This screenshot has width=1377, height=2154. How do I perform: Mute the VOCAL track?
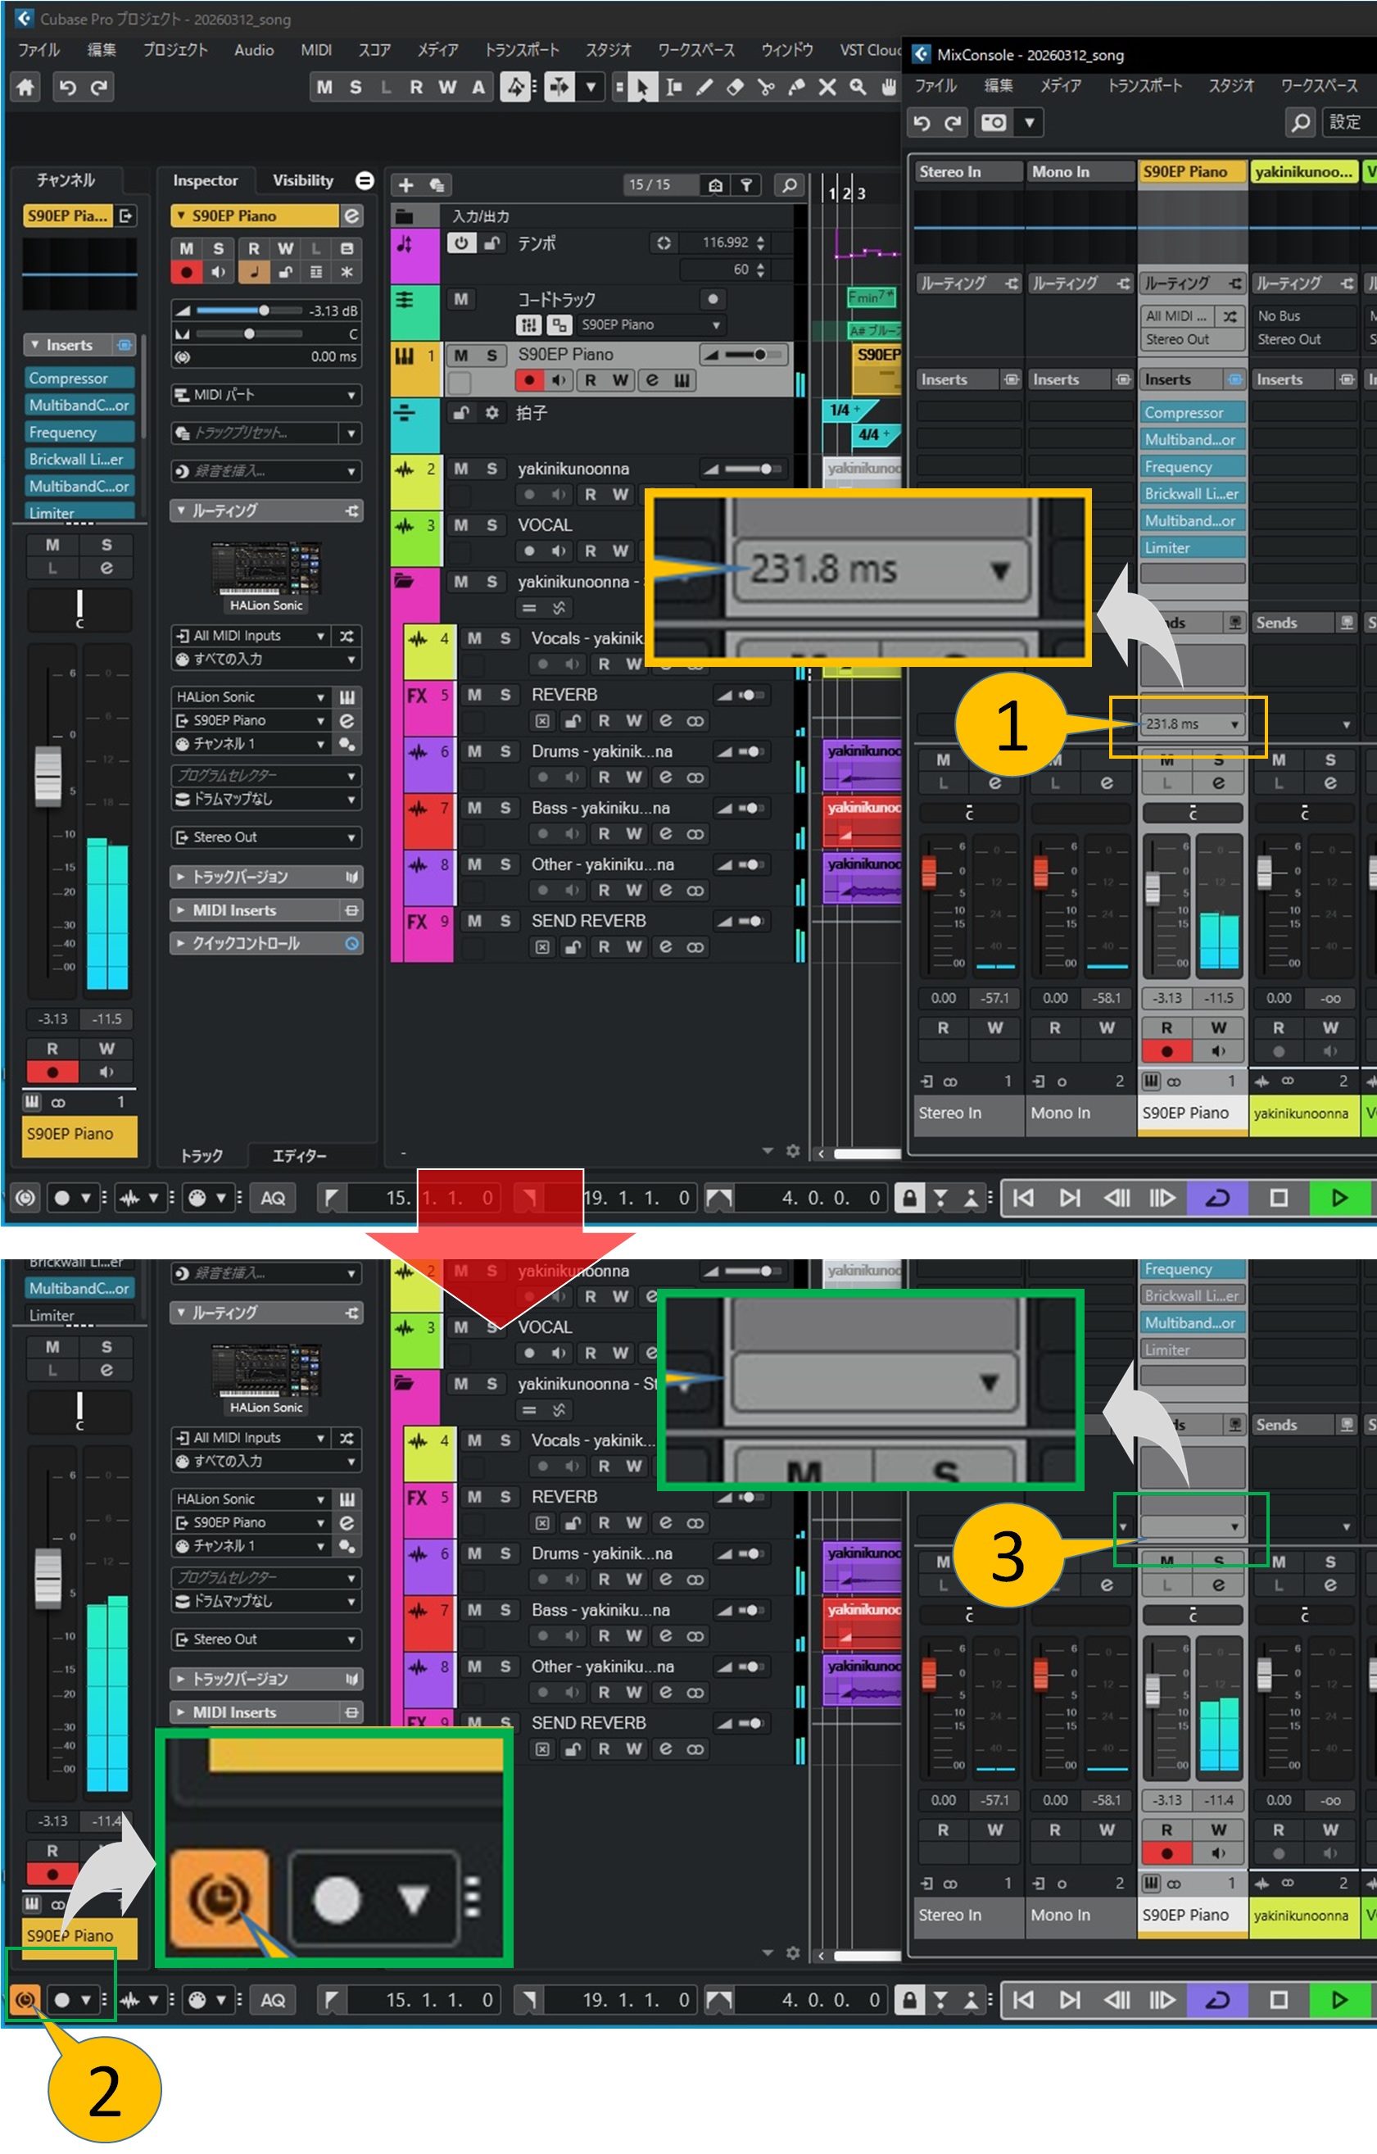click(460, 525)
